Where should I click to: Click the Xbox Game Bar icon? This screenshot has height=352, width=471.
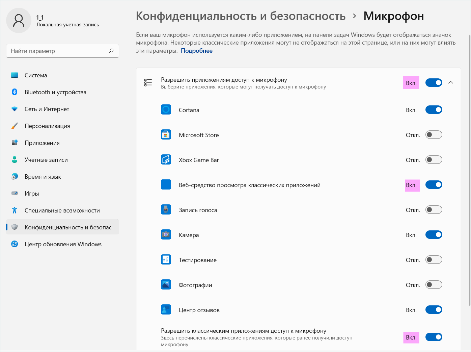click(166, 160)
